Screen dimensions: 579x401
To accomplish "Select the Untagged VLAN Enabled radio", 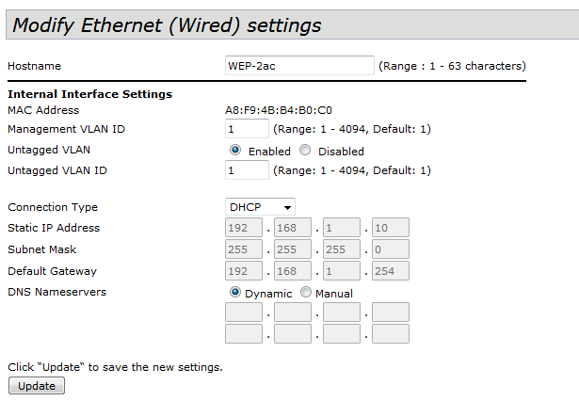I will coord(235,151).
